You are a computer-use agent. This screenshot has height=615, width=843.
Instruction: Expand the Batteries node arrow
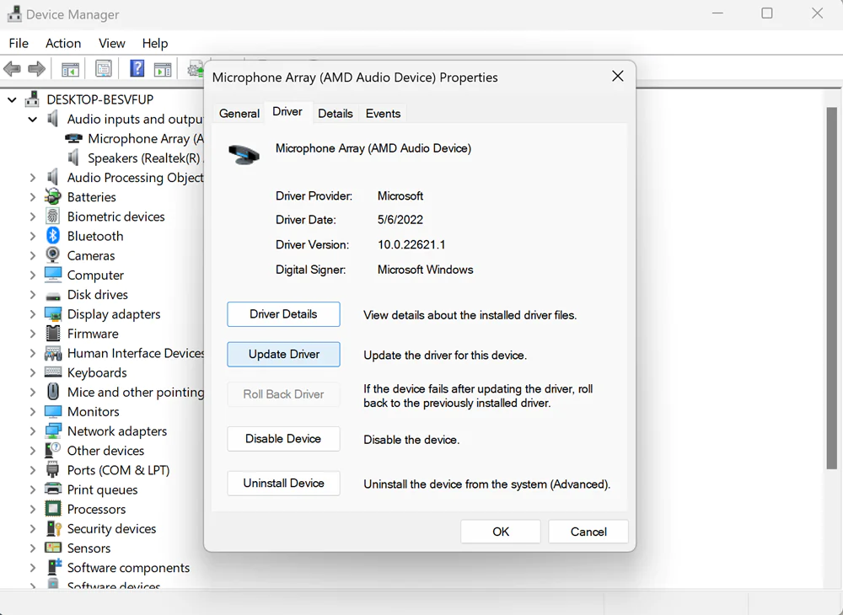(x=33, y=197)
